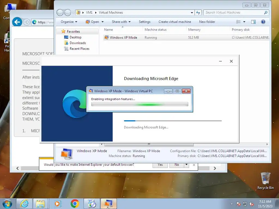Sort by Memory column header
This screenshot has width=279, height=209.
click(208, 29)
